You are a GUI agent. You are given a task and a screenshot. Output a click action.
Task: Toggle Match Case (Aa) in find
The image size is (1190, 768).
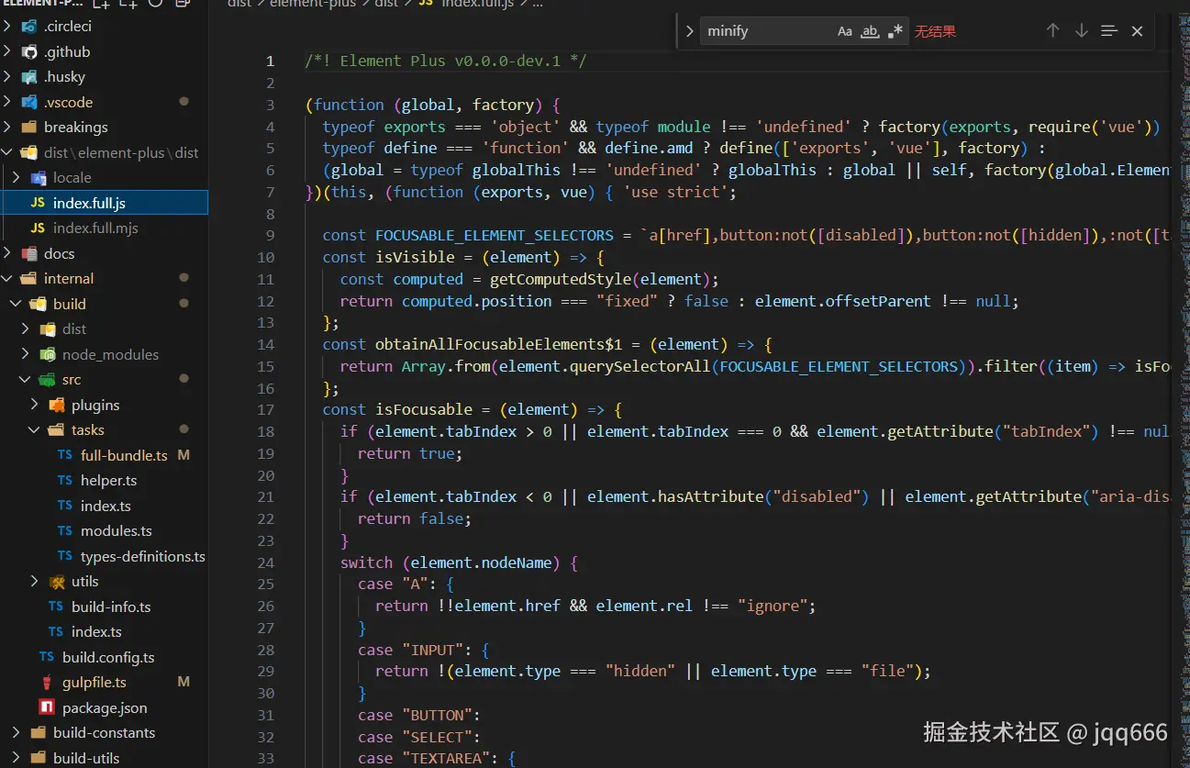[845, 31]
